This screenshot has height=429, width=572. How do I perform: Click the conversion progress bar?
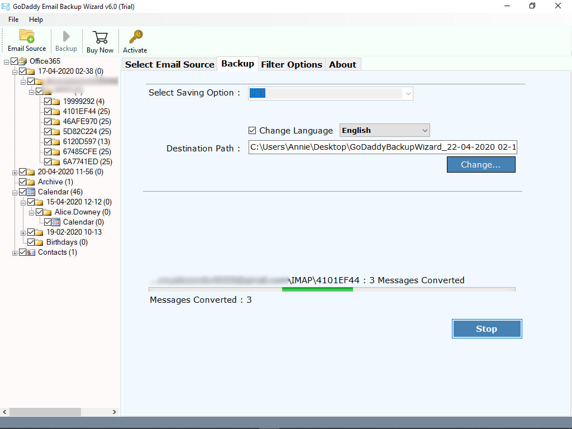(331, 289)
